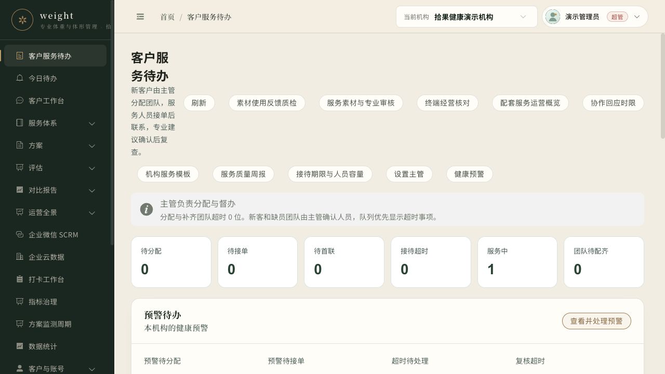
Task: Click the document icon beside 方案
Action: pyautogui.click(x=20, y=145)
